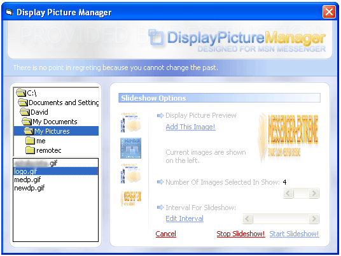Viewport: 341px width, 256px height.
Task: Click right arrow of image selection scroller
Action: click(x=314, y=193)
